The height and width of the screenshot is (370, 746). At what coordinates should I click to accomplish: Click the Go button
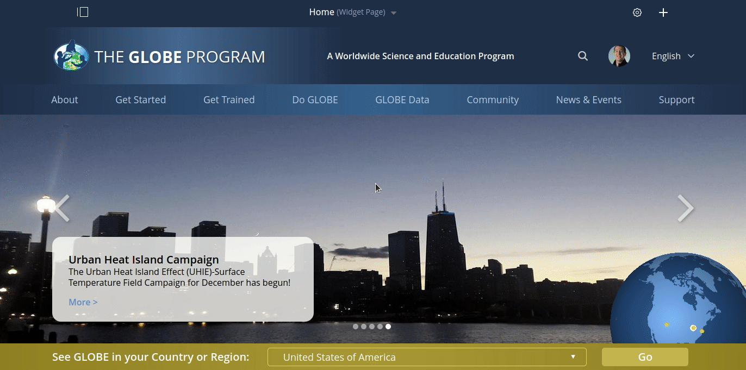tap(645, 357)
